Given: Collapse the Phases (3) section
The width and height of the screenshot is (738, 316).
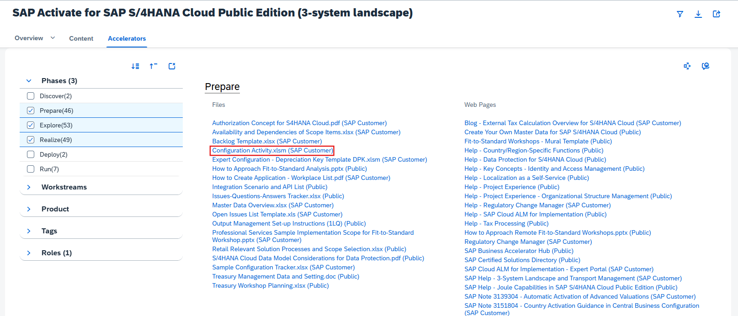Looking at the screenshot, I should pyautogui.click(x=29, y=81).
